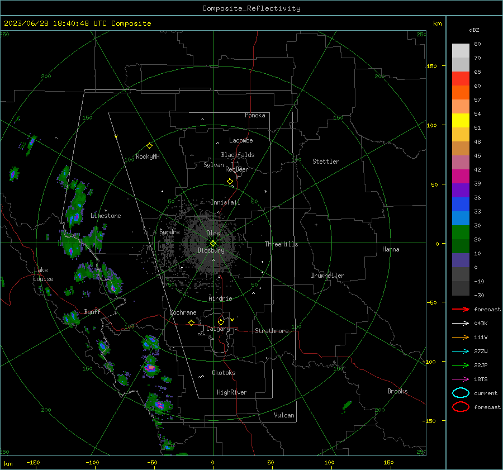Viewport: 503px width, 470px height.
Task: Click the Sylvan label
Action: click(213, 165)
